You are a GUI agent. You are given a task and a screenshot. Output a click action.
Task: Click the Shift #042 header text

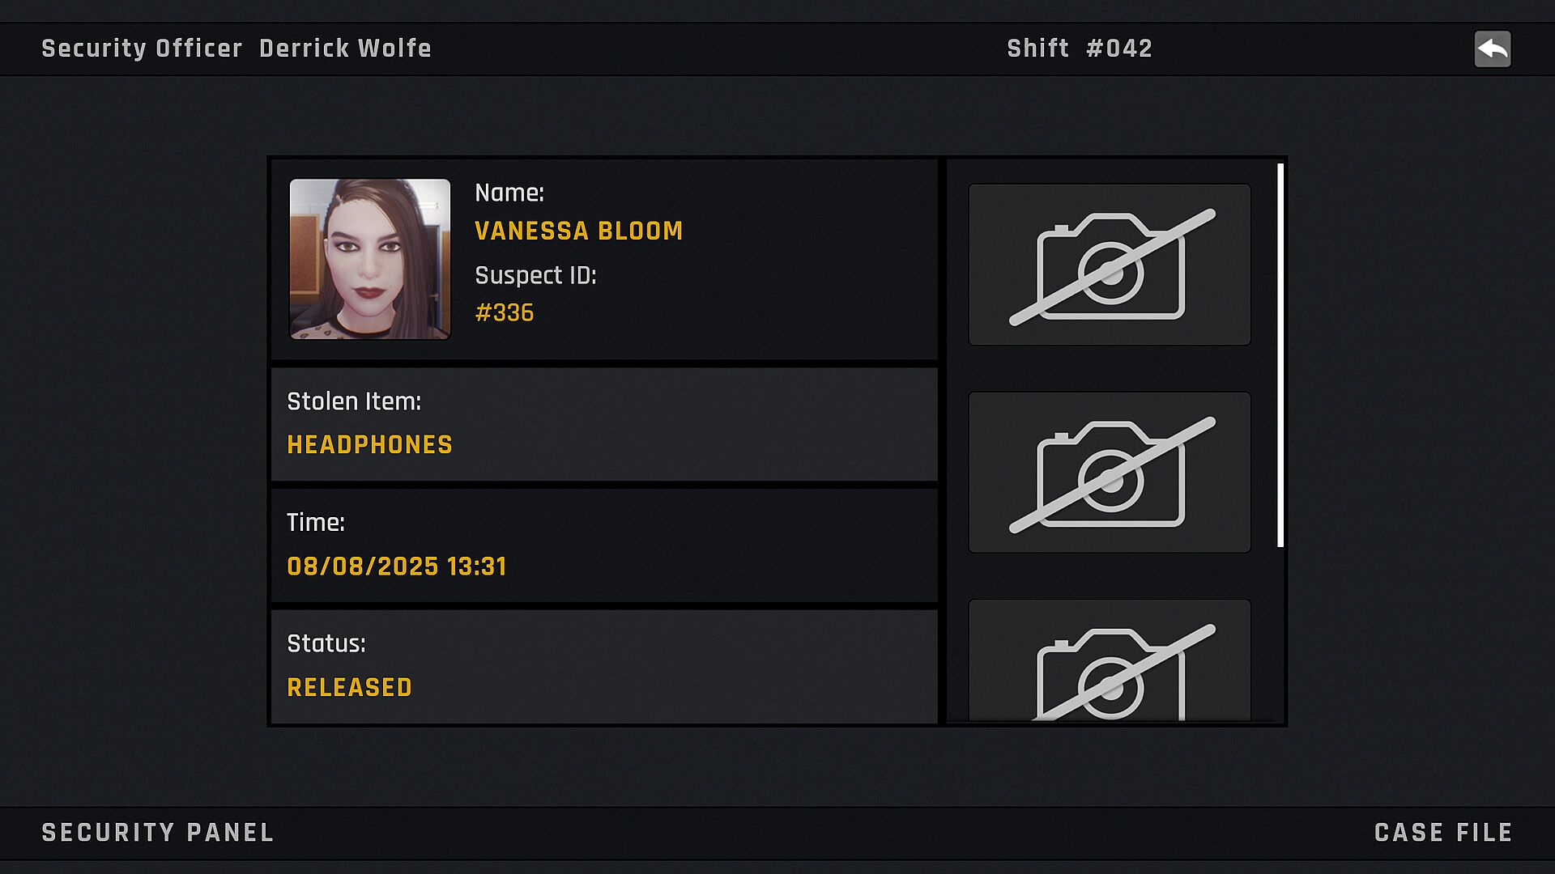point(1079,49)
